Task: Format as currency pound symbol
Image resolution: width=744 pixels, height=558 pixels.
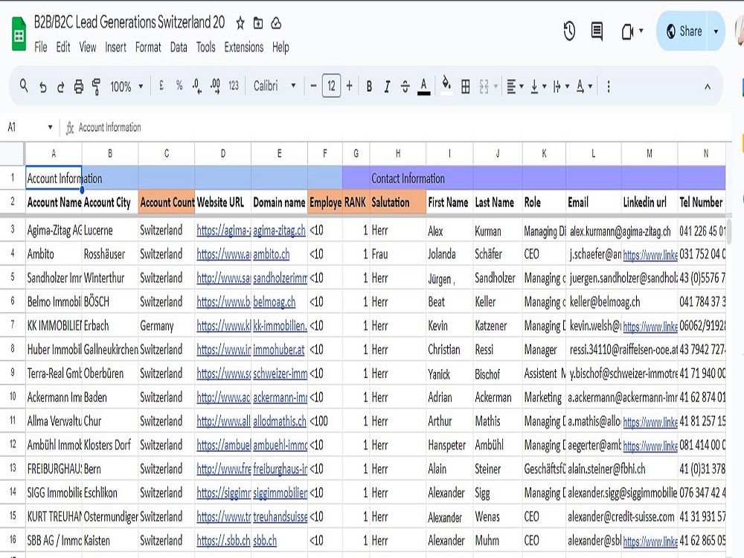Action: [x=161, y=86]
